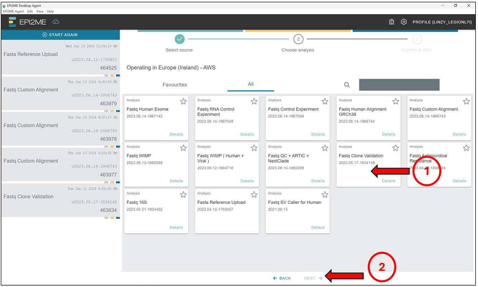Select the Fastq Human Exome card title

pos(148,109)
